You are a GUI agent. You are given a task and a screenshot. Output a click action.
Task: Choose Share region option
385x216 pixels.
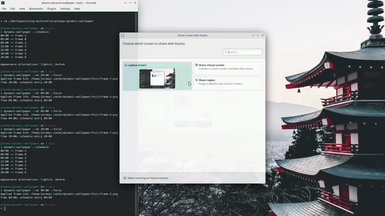coord(228,83)
